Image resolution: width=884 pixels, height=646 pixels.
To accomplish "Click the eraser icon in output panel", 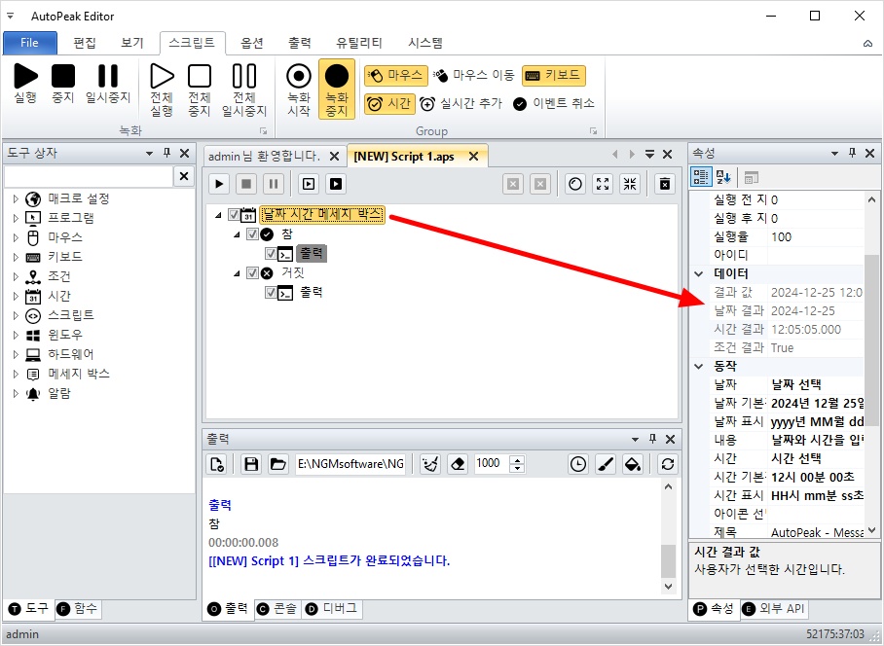I will (458, 464).
